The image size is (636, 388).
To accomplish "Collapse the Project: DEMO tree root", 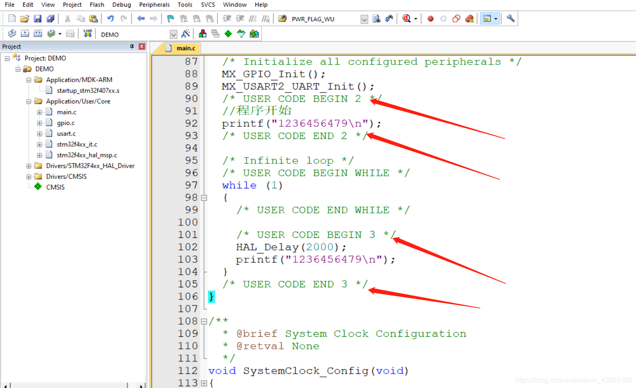I will pyautogui.click(x=7, y=58).
